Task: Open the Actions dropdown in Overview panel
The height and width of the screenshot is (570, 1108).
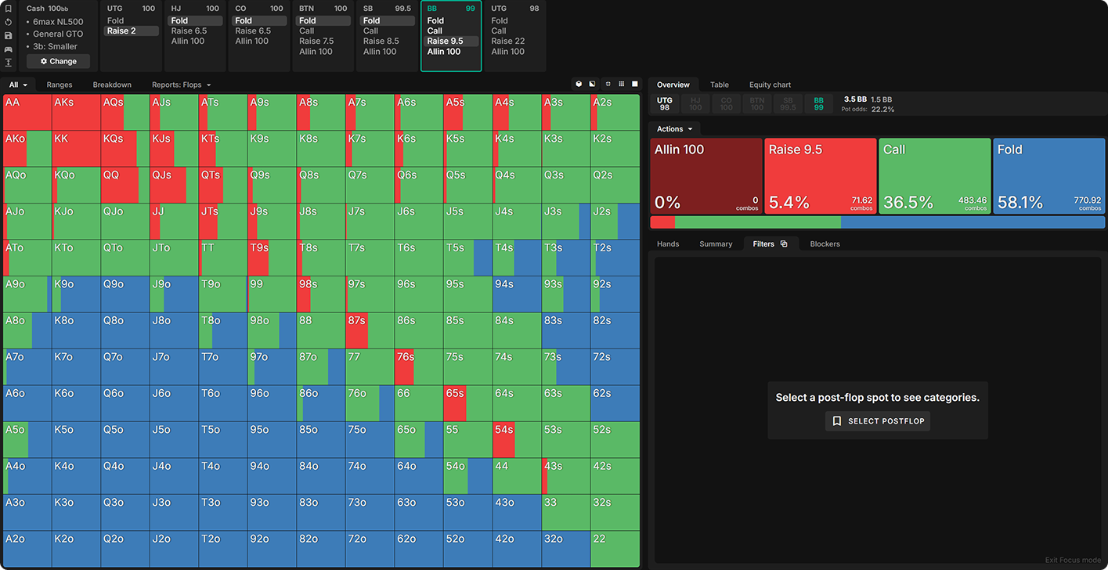Action: pos(674,129)
